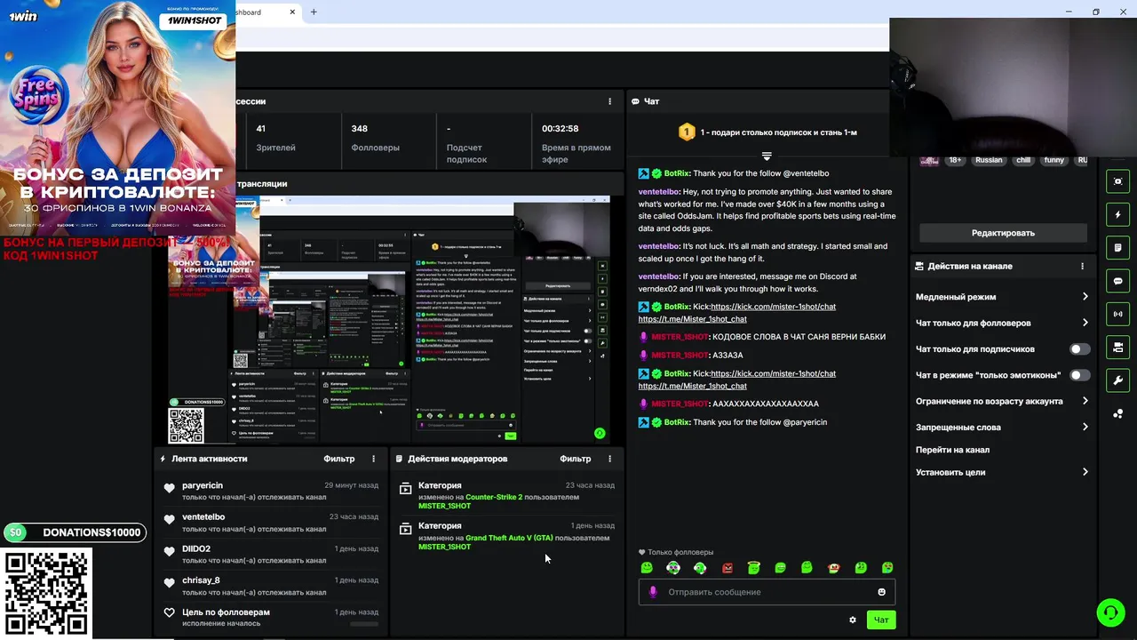Screen dimensions: 1137x640
Task: Collapse the pinned message arrow
Action: (x=767, y=156)
